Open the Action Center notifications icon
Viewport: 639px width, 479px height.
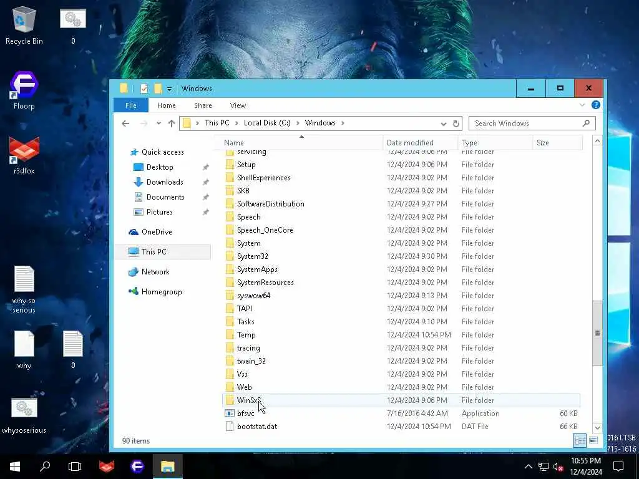tap(618, 467)
